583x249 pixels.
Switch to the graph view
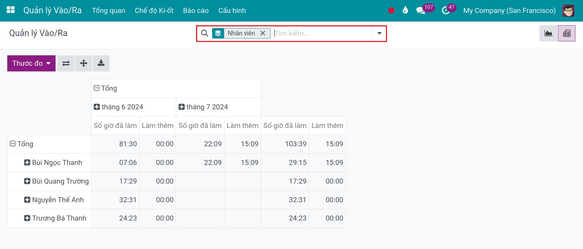click(549, 33)
